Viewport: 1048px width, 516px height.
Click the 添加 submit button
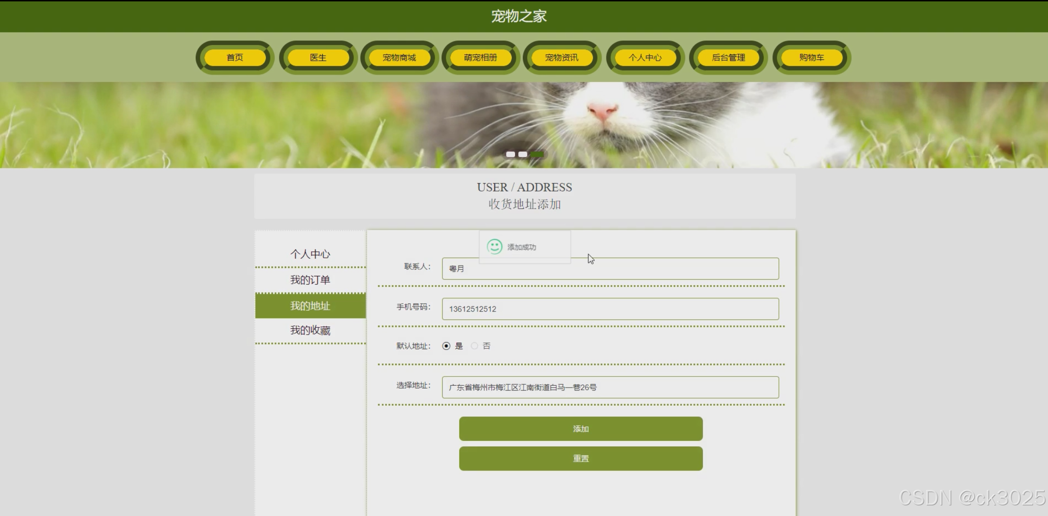pyautogui.click(x=581, y=429)
